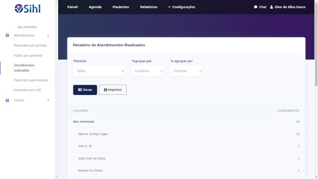
Task: Open the e agrupar por Paciente dropdown
Action: pos(186,71)
